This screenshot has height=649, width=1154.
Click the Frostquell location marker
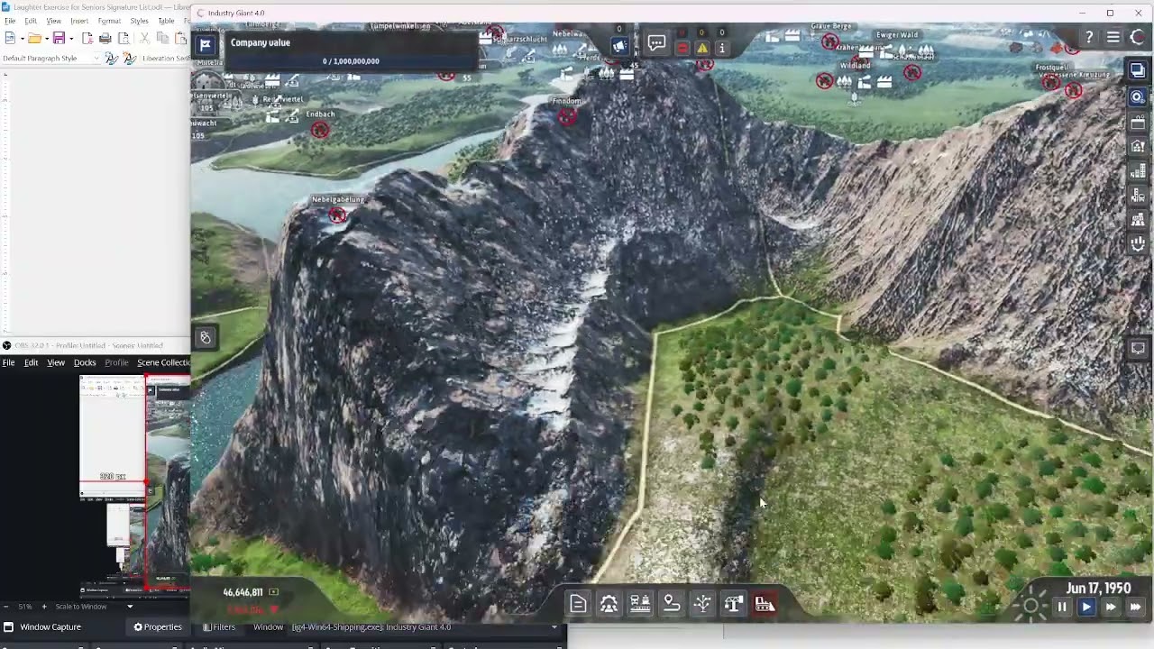point(1051,82)
